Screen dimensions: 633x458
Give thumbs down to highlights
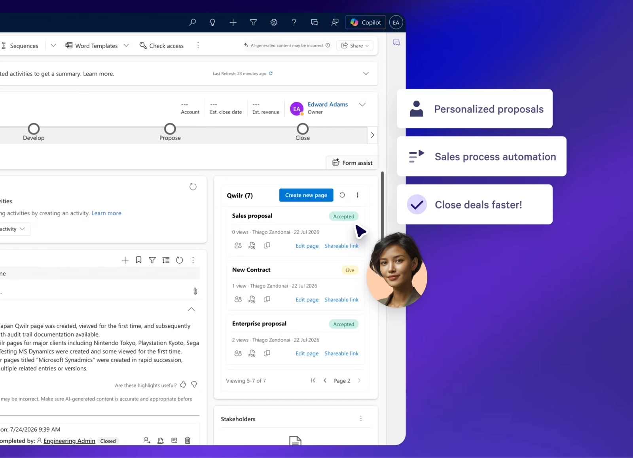coord(194,384)
